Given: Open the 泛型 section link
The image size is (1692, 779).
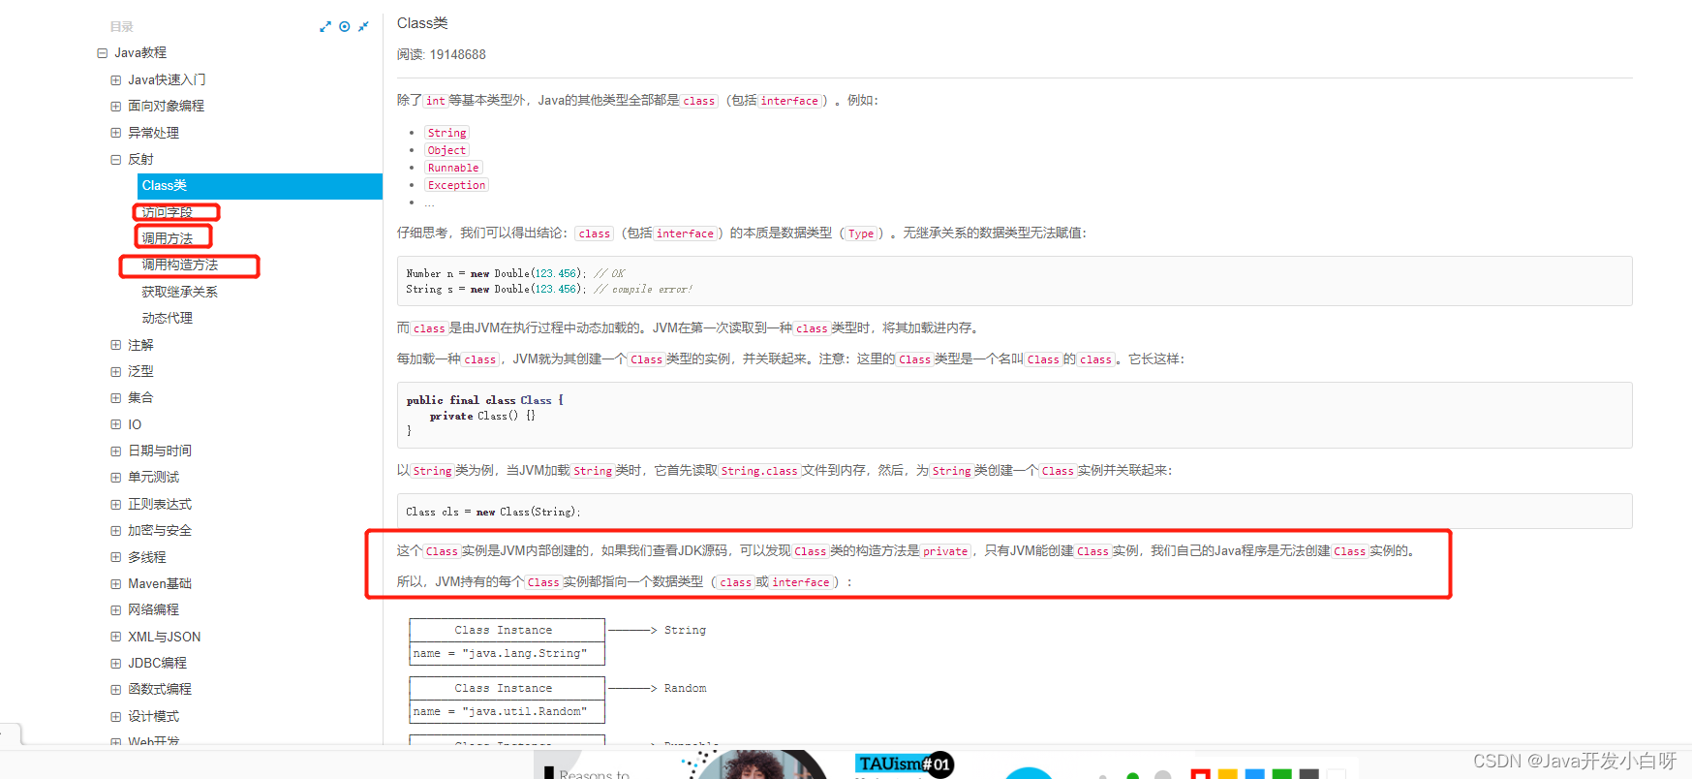Looking at the screenshot, I should click(x=140, y=371).
